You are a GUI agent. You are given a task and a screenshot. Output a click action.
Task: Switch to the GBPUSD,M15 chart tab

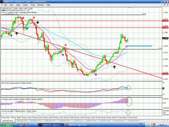pyautogui.click(x=22, y=121)
